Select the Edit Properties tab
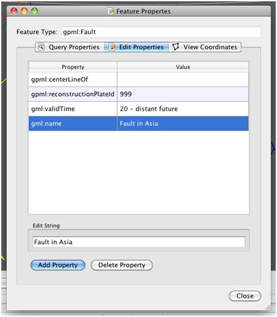 pos(136,47)
